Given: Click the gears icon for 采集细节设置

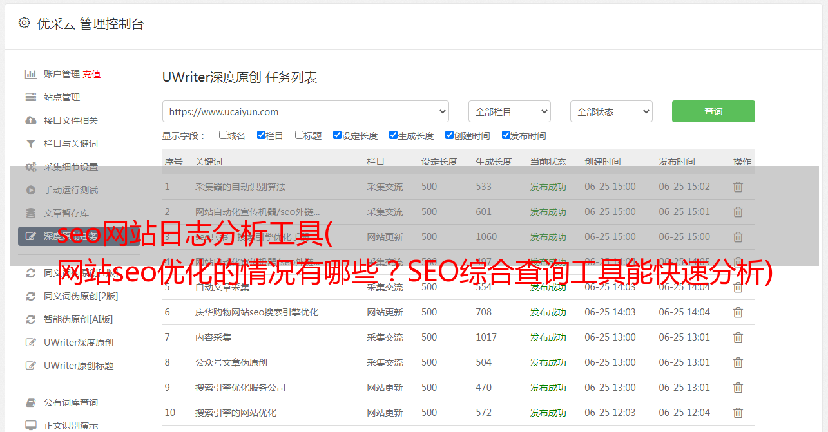Looking at the screenshot, I should (30, 167).
